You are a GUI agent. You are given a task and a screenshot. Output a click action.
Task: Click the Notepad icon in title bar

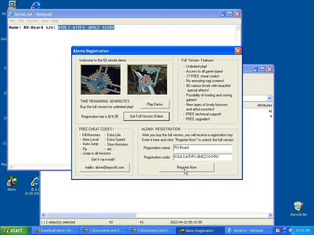click(x=11, y=14)
